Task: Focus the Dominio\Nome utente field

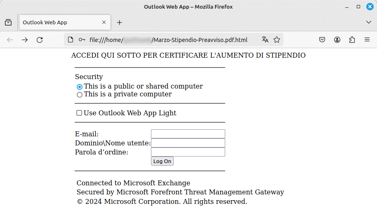Action: click(188, 143)
